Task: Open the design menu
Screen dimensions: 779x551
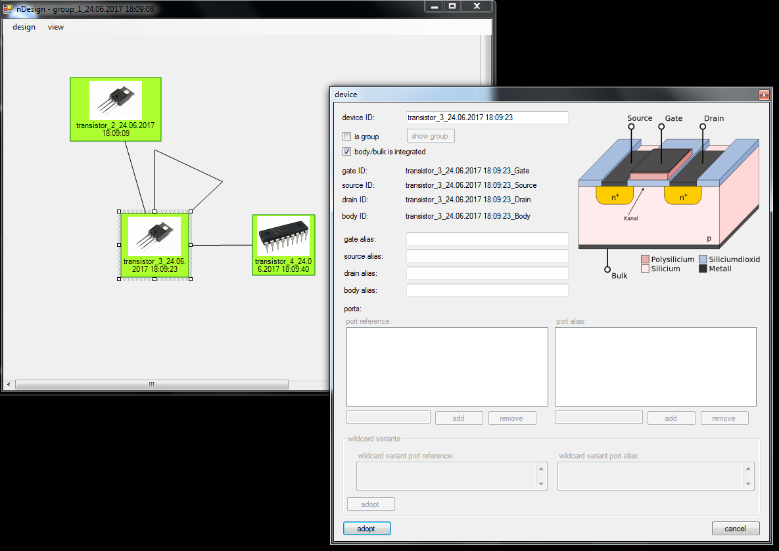Action: point(24,27)
